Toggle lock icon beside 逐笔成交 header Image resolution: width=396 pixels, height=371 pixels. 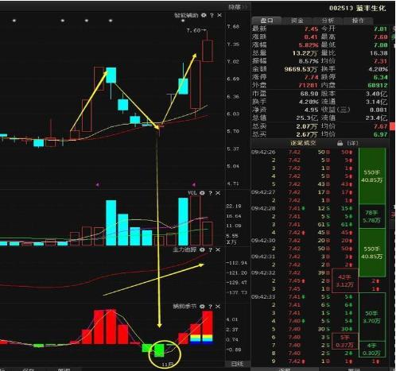click(340, 143)
